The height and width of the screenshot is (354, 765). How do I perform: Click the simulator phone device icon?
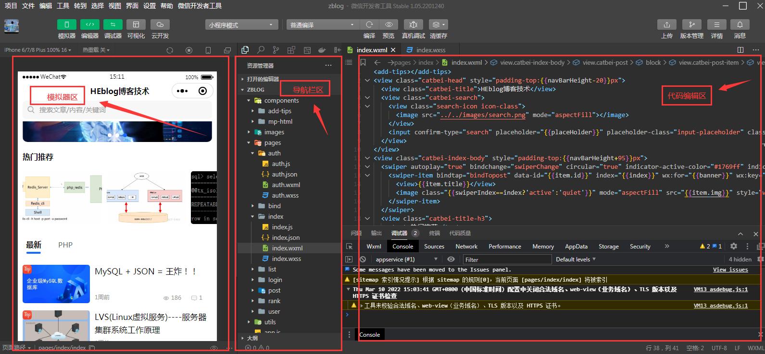208,50
